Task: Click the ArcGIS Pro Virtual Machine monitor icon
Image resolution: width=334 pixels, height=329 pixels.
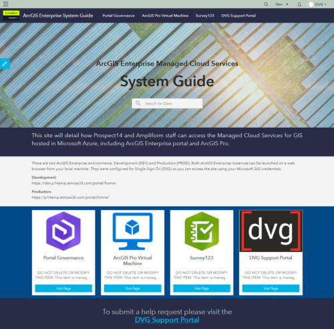Action: click(x=132, y=231)
